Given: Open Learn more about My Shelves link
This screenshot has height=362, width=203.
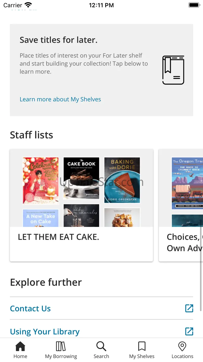Looking at the screenshot, I should (x=60, y=99).
